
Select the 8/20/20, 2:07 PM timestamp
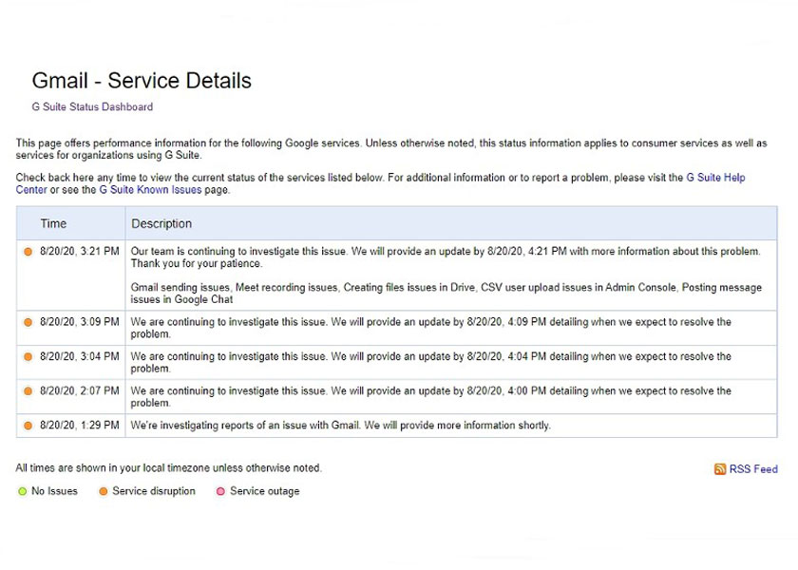point(80,390)
